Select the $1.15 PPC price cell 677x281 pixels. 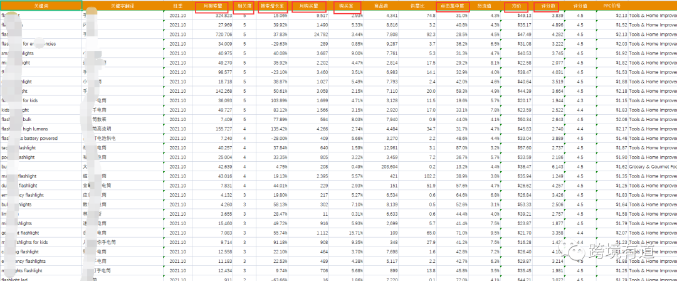612,101
